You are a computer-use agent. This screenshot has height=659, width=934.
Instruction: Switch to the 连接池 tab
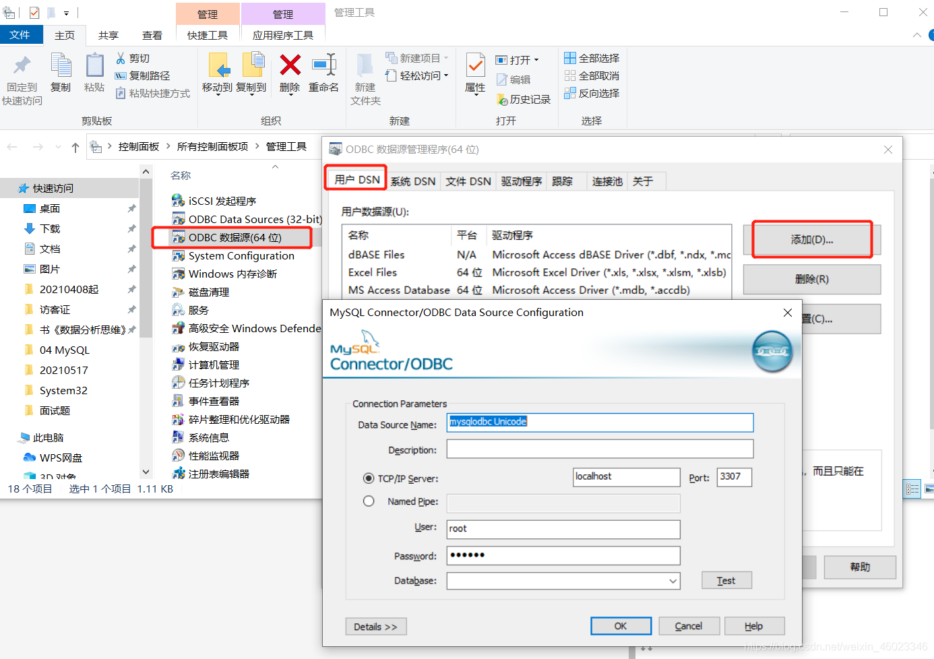coord(607,181)
